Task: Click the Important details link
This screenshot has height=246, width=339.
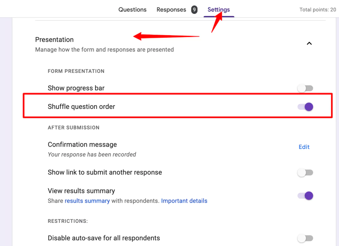Action: pos(184,201)
